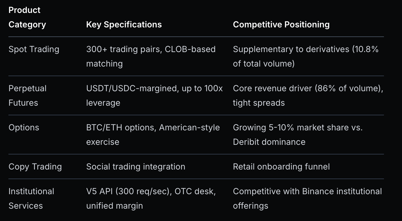
Task: Click the Social trading integration cell
Action: point(136,167)
